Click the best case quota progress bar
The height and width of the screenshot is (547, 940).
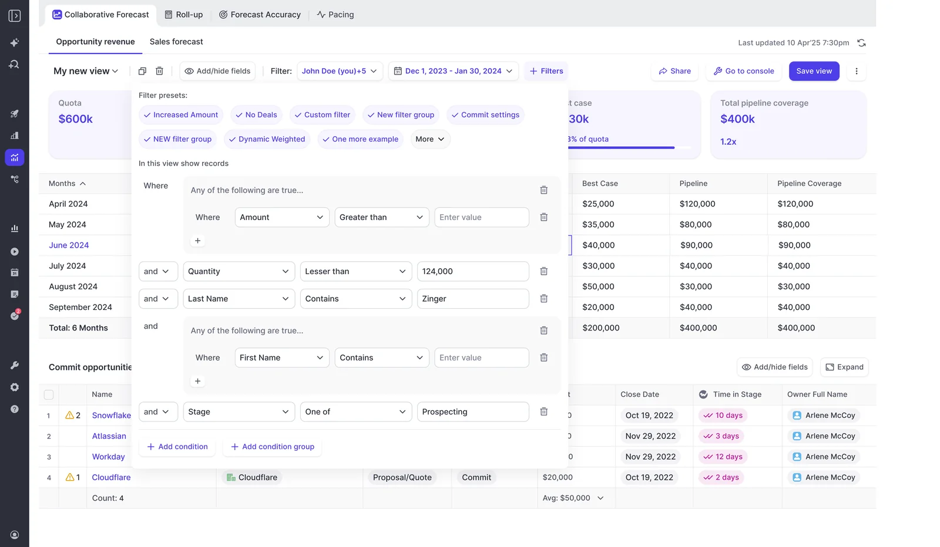(x=630, y=148)
